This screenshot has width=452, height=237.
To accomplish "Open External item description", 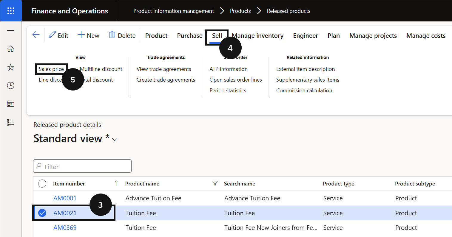I will click(x=306, y=69).
